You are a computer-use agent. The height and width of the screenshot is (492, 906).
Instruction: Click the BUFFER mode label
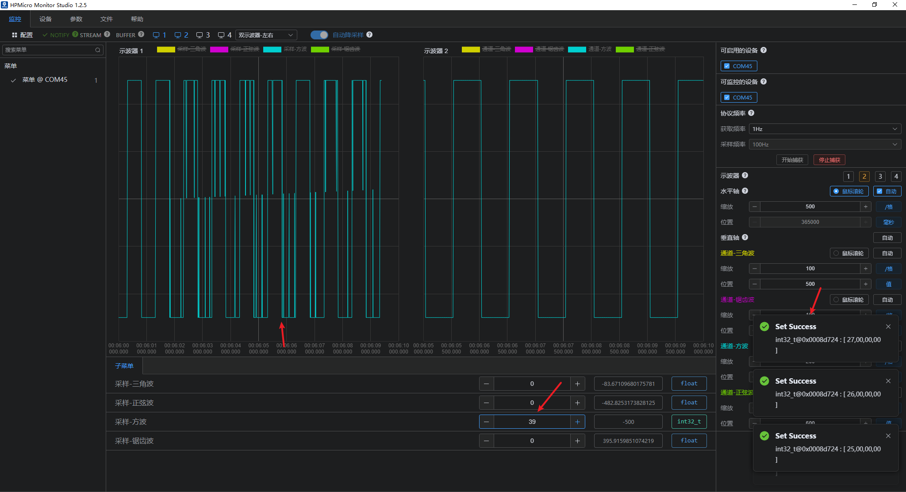click(x=126, y=35)
